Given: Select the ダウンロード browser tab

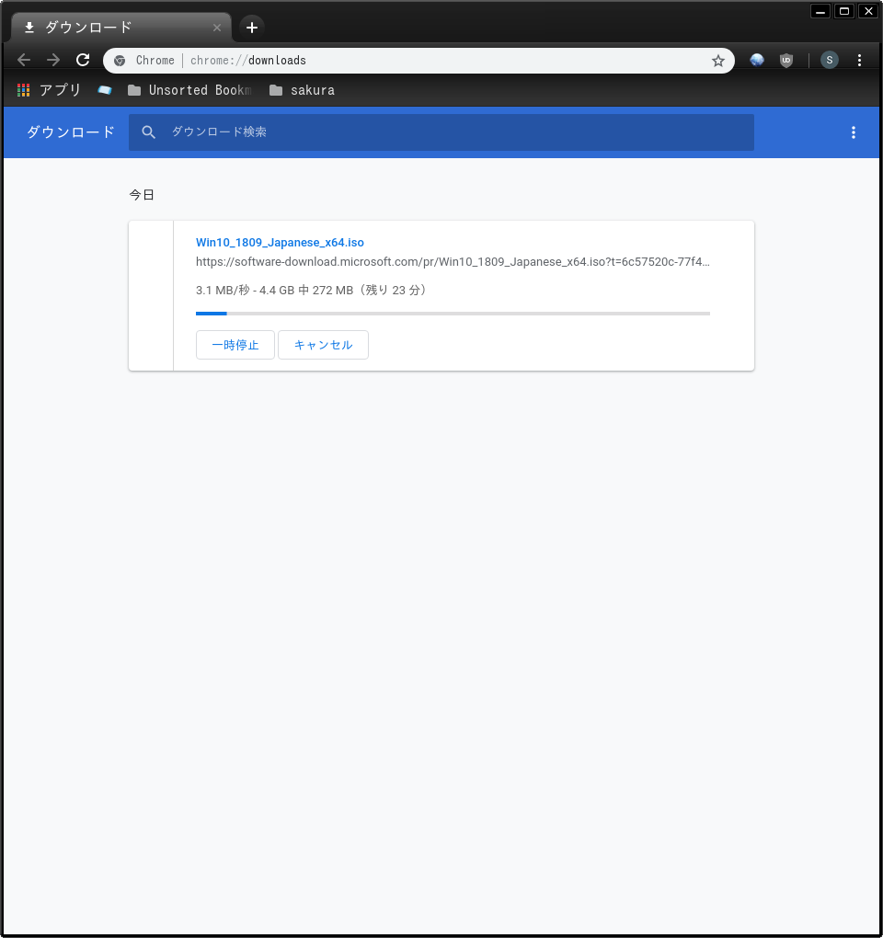Looking at the screenshot, I should 120,28.
